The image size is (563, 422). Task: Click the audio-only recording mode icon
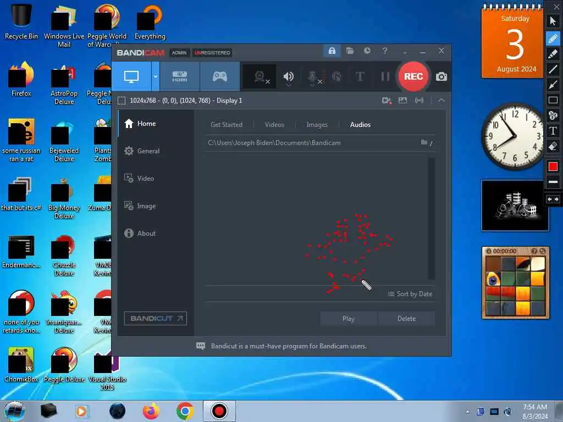pyautogui.click(x=419, y=101)
